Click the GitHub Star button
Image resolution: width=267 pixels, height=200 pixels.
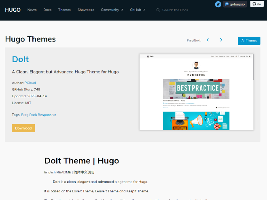[x=257, y=4]
